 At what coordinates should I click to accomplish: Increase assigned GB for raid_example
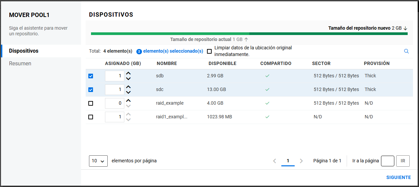(x=128, y=101)
